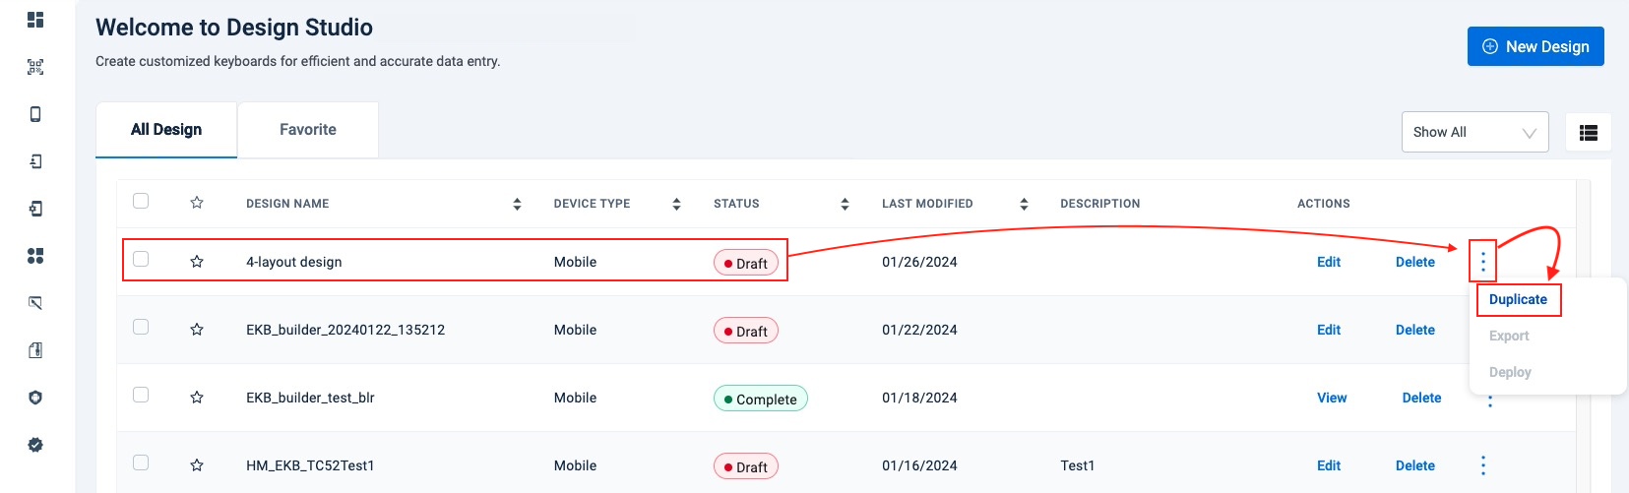Viewport: 1629px width, 493px height.
Task: Click the four-dots apps icon in sidebar
Action: (x=35, y=256)
